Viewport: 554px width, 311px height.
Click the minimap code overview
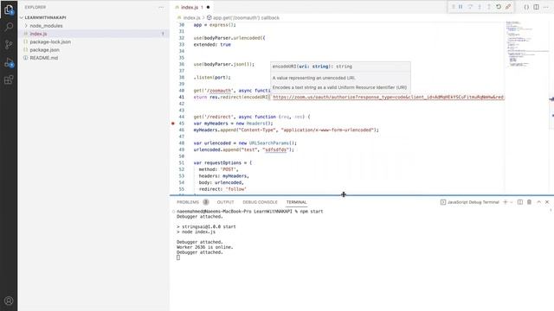pyautogui.click(x=526, y=44)
